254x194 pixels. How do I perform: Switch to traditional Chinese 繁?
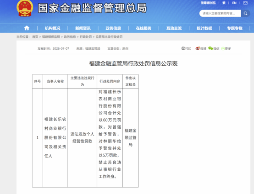(224, 3)
